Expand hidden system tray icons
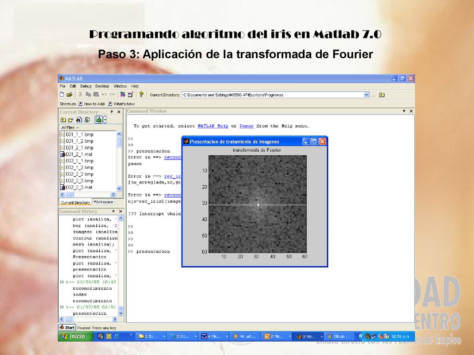The height and width of the screenshot is (355, 474). (360, 337)
